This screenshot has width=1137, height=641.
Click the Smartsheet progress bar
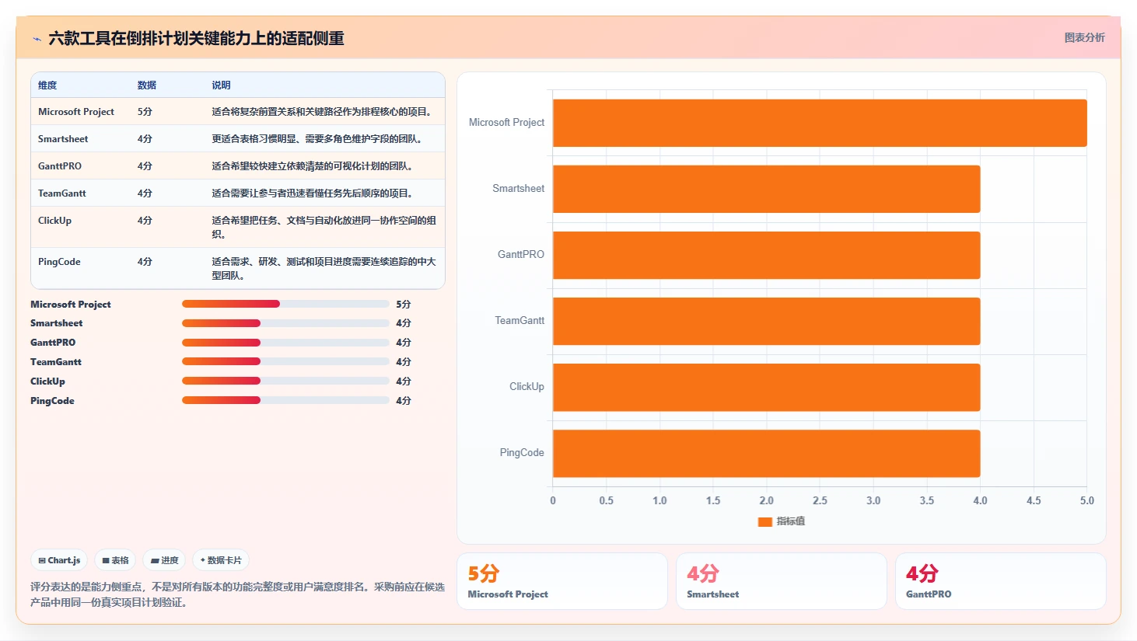coord(285,323)
